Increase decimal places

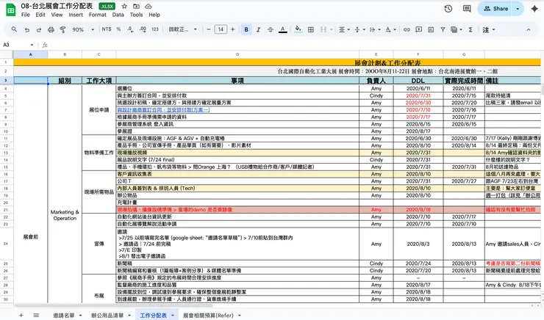(x=143, y=29)
